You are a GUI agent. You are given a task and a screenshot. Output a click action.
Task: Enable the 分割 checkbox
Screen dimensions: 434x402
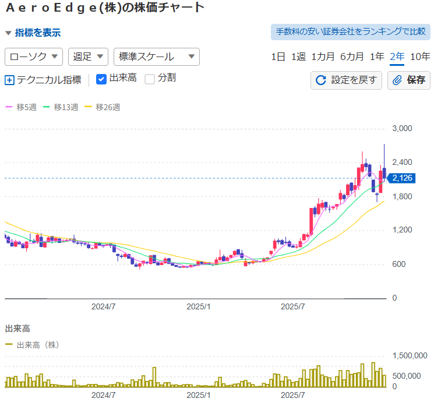pyautogui.click(x=150, y=79)
